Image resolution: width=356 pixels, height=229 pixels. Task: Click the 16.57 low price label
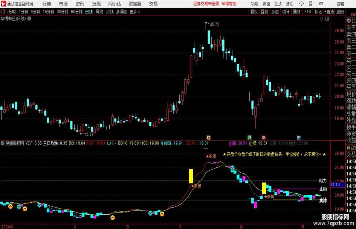pyautogui.click(x=89, y=134)
